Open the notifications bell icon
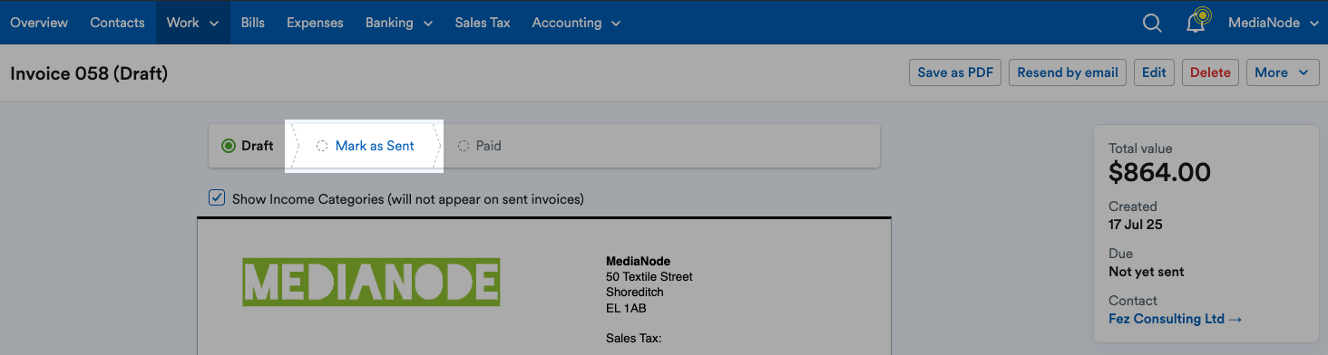The width and height of the screenshot is (1328, 355). coord(1197,22)
